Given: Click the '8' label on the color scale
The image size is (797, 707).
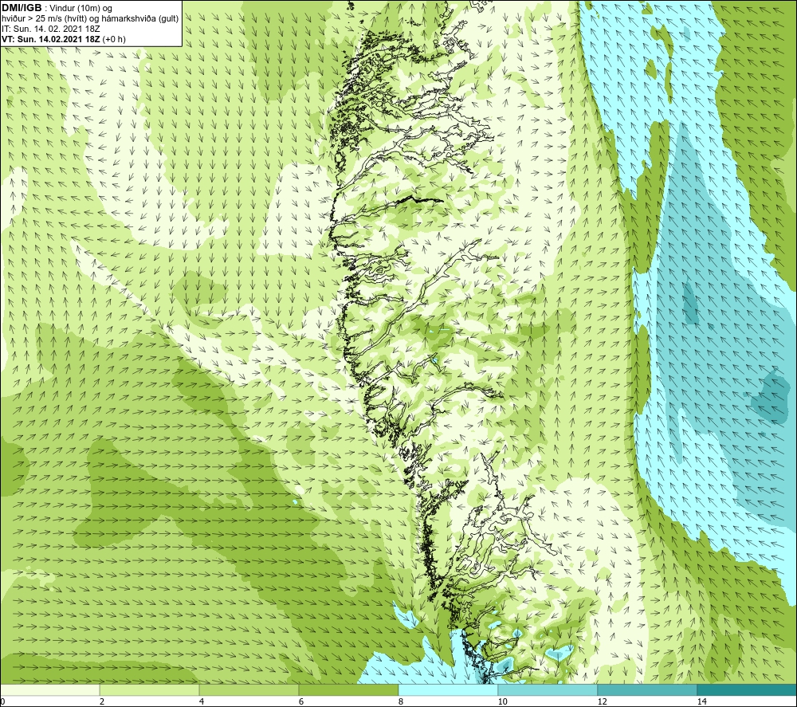Looking at the screenshot, I should pos(401,702).
